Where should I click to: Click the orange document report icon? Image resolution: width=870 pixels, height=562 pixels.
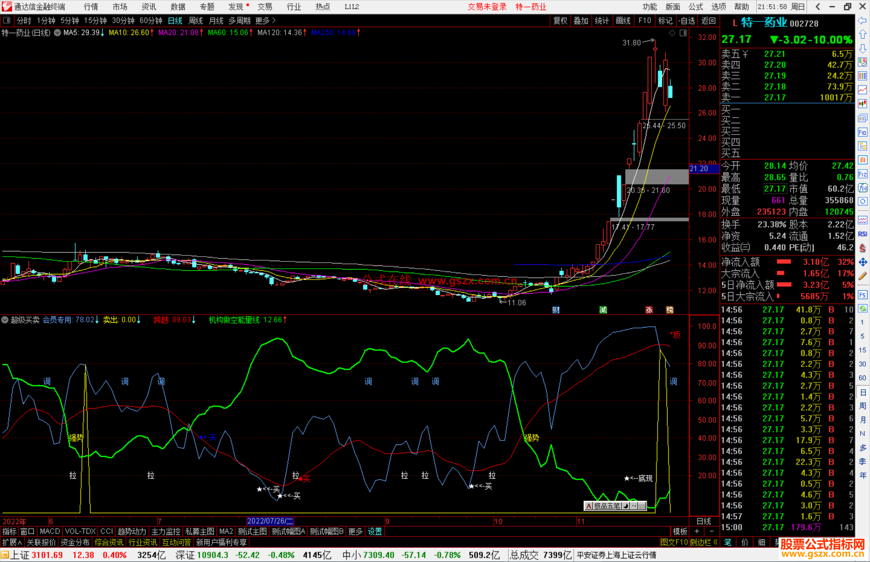862,160
